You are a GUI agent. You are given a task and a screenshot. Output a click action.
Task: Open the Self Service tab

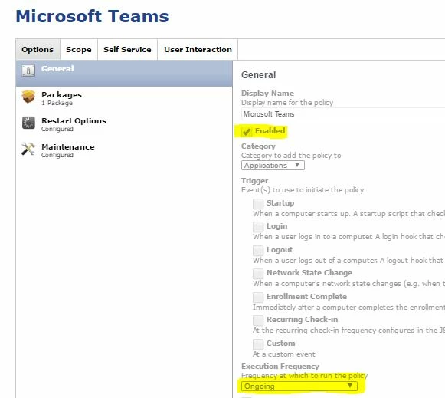[x=127, y=49]
